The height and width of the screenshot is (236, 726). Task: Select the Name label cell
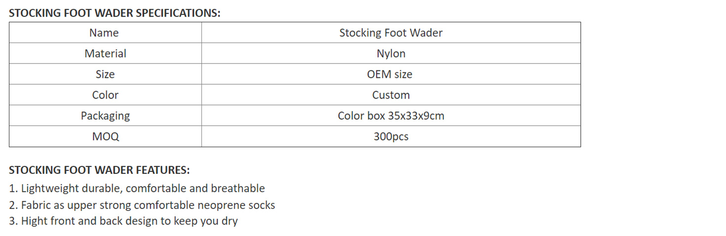click(104, 33)
